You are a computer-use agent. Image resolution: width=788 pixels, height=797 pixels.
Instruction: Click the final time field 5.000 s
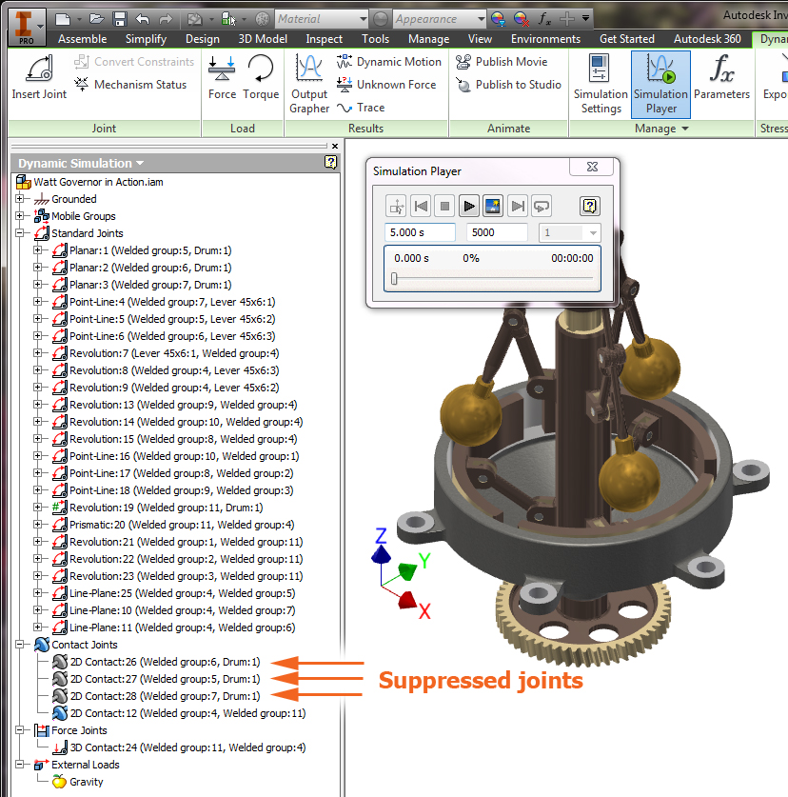point(420,232)
